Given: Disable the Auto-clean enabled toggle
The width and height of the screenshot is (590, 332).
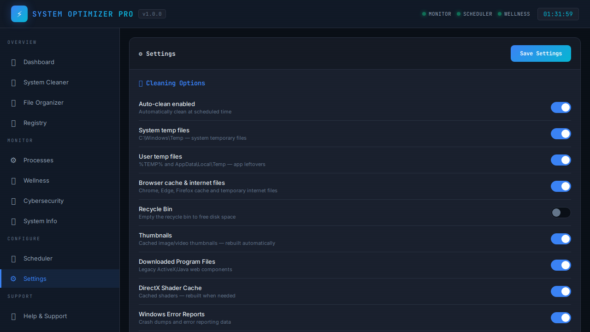Looking at the screenshot, I should click(560, 107).
